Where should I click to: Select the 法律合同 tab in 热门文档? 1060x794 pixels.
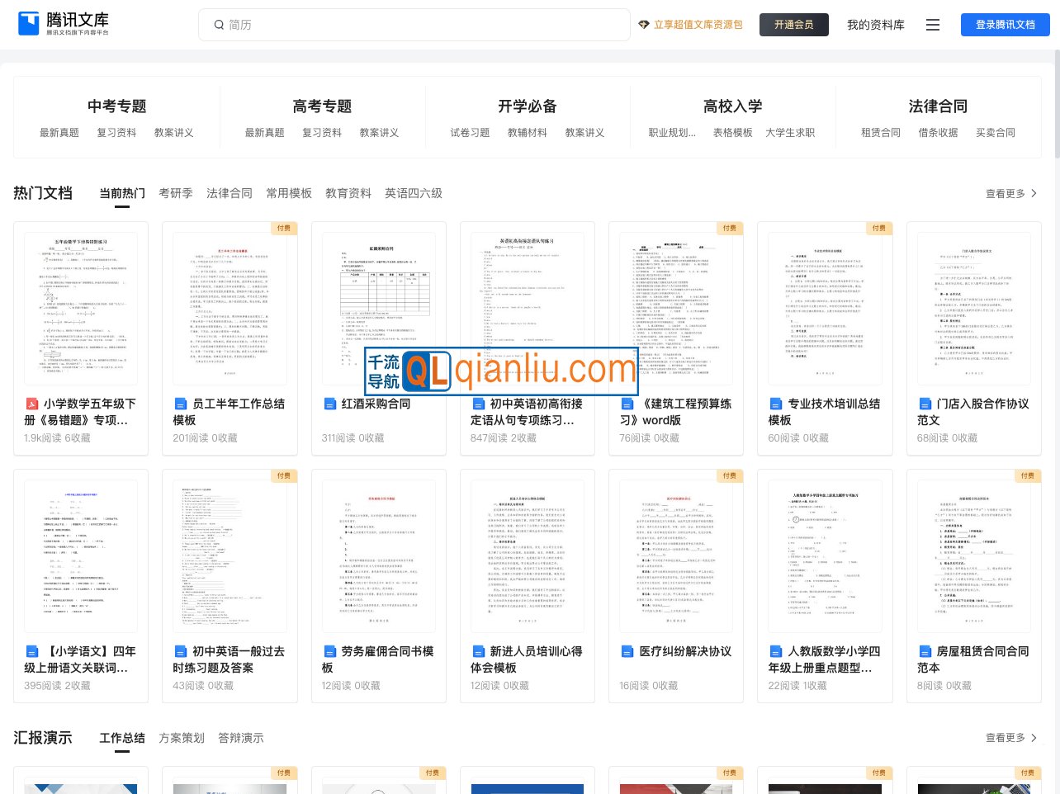(x=229, y=193)
